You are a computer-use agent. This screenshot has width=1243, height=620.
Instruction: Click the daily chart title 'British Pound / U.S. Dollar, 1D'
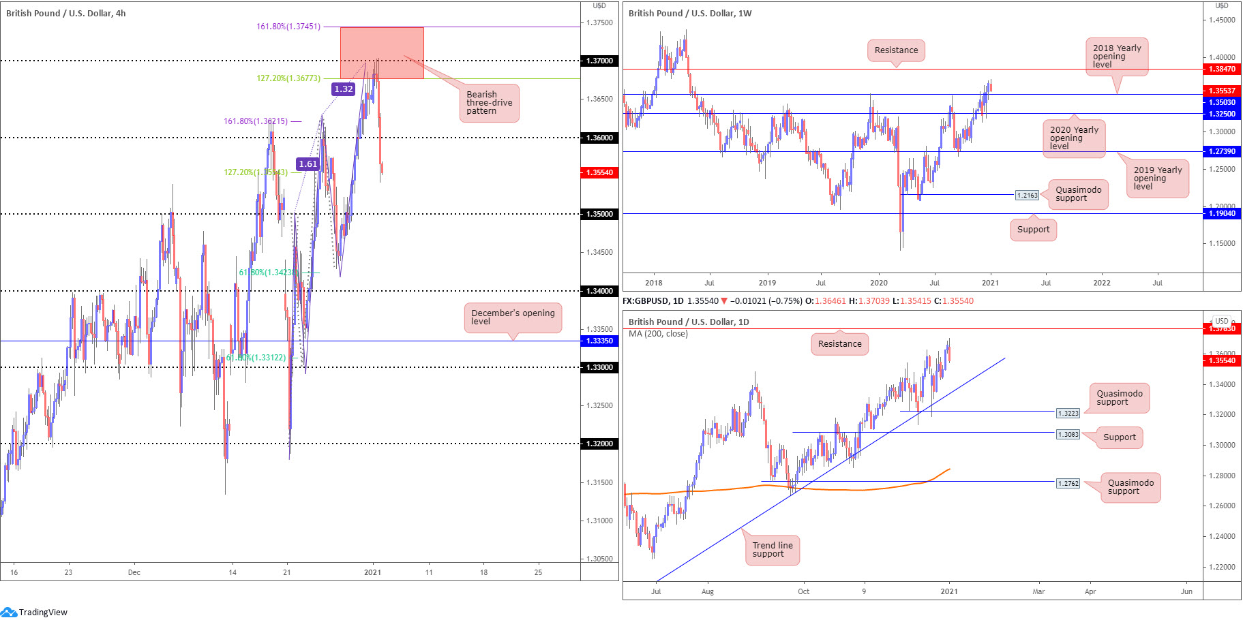689,322
